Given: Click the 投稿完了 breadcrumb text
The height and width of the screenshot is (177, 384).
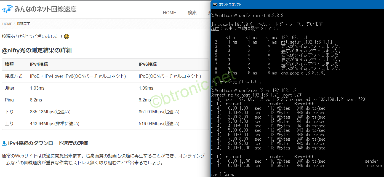Looking at the screenshot, I should [23, 24].
